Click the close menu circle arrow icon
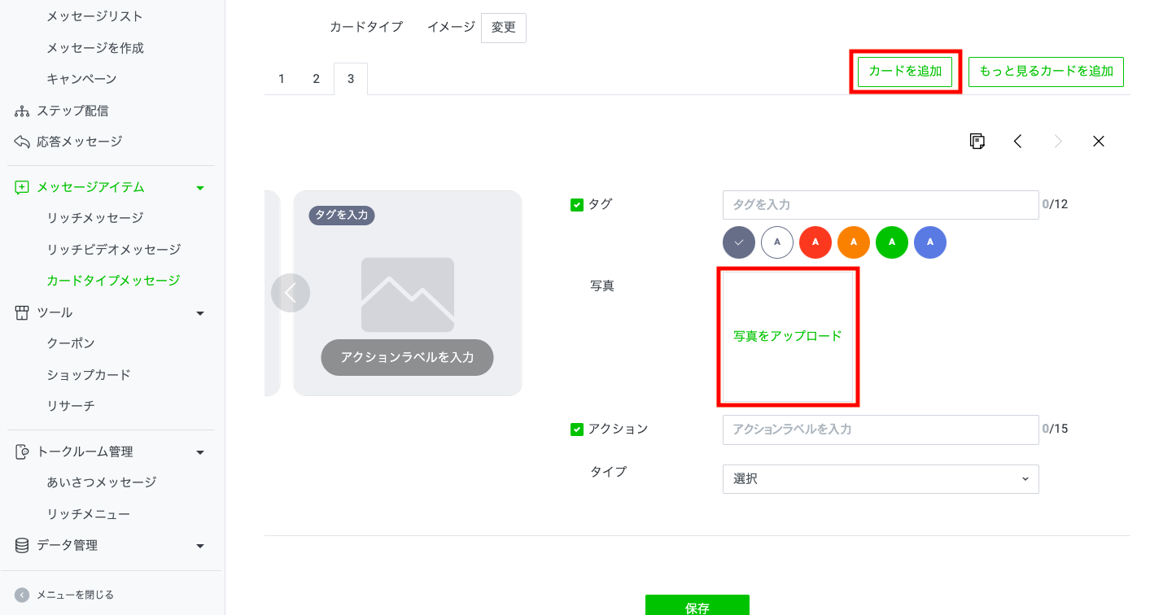 [22, 595]
